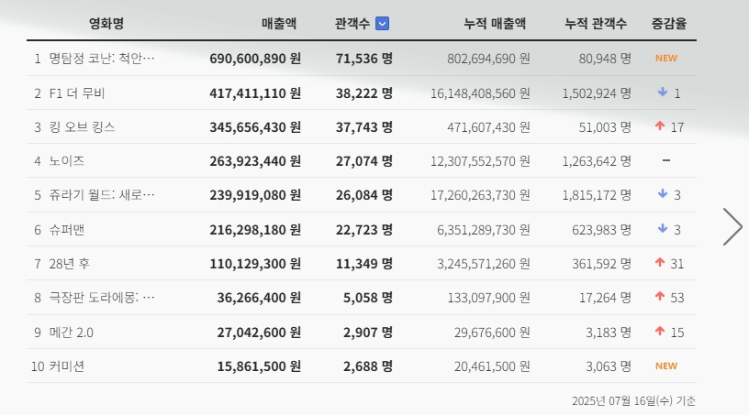Click blue down arrow for F1 더 무비

[x=662, y=93]
